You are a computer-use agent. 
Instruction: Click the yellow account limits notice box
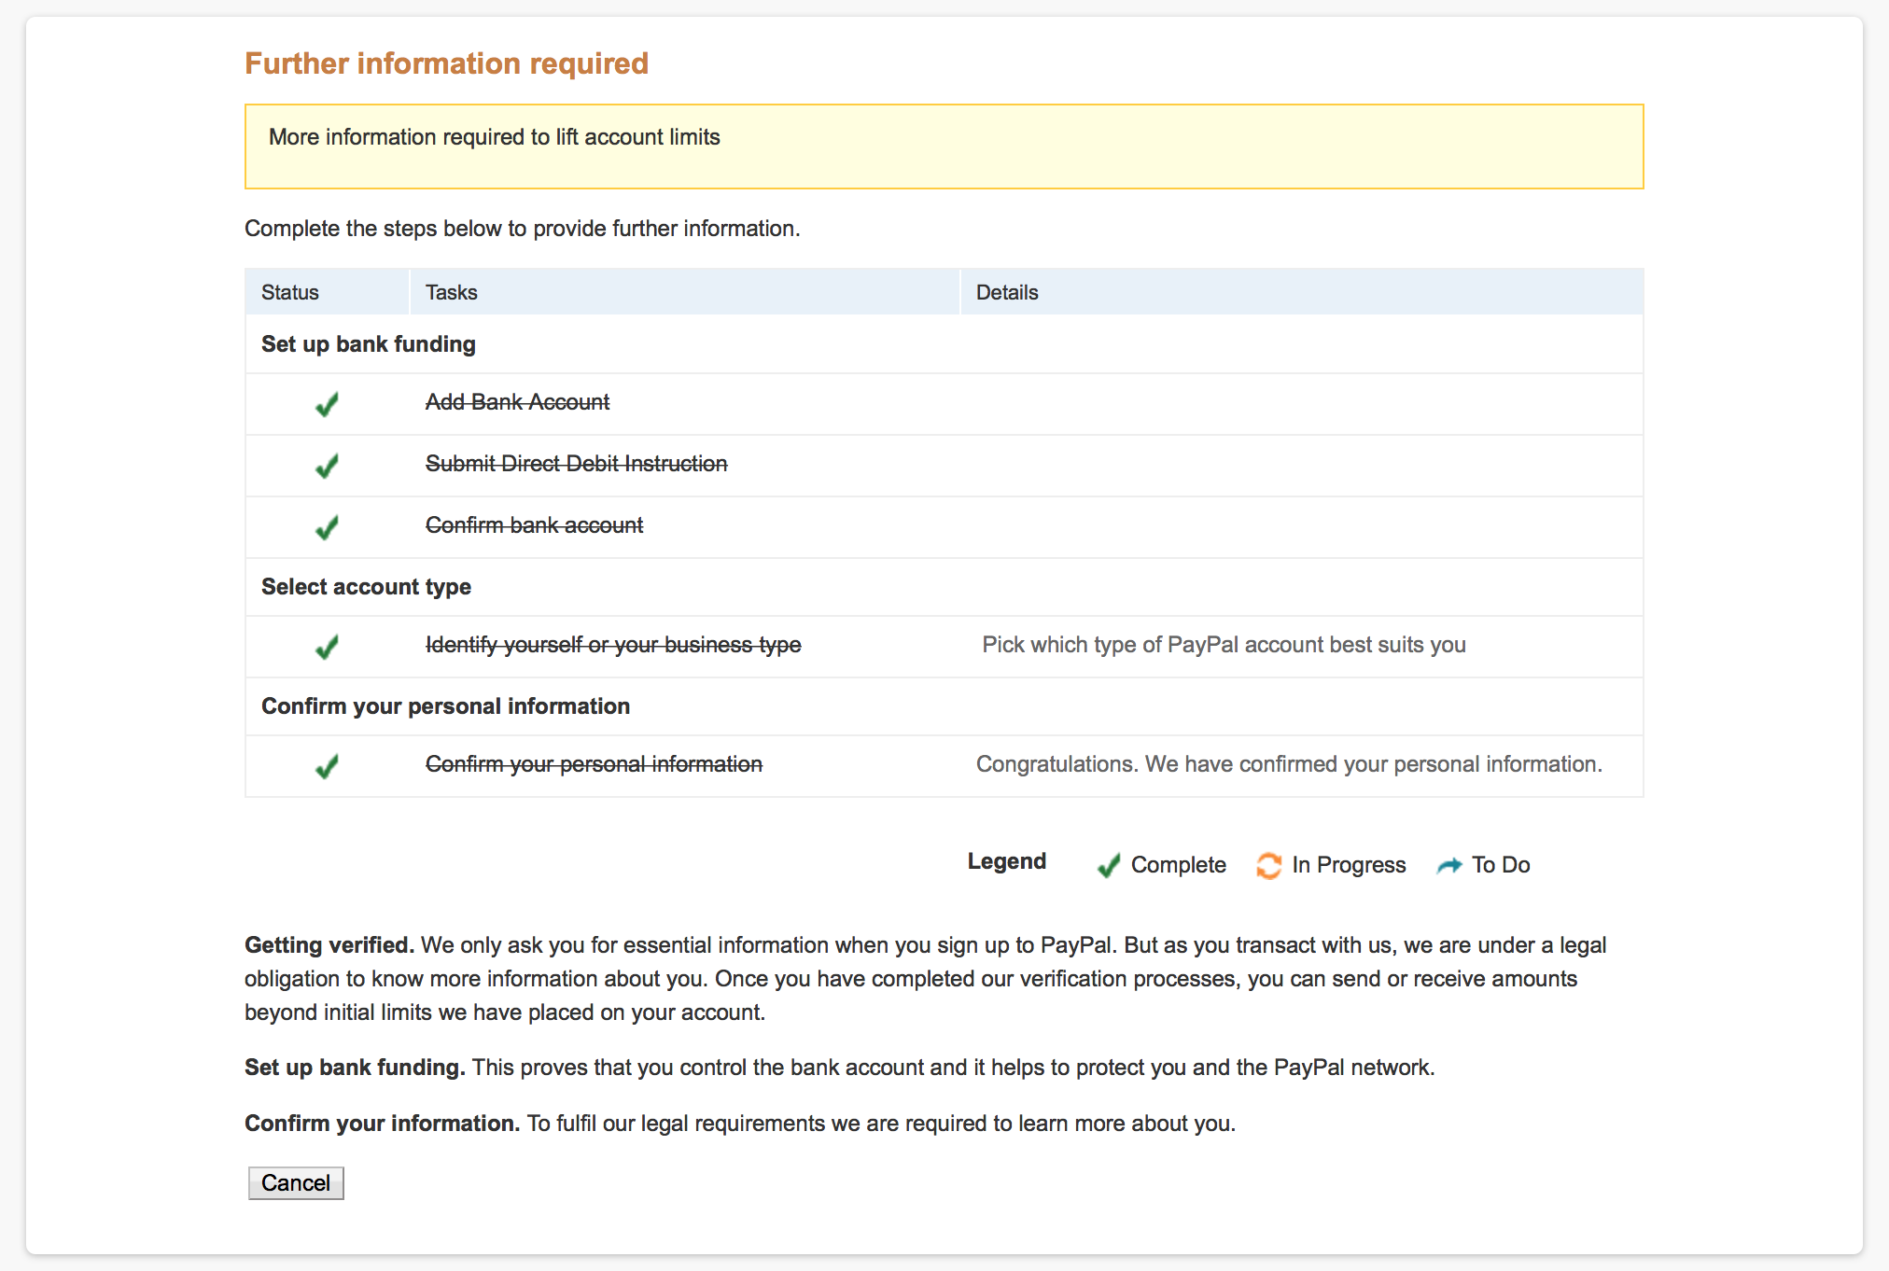944,147
